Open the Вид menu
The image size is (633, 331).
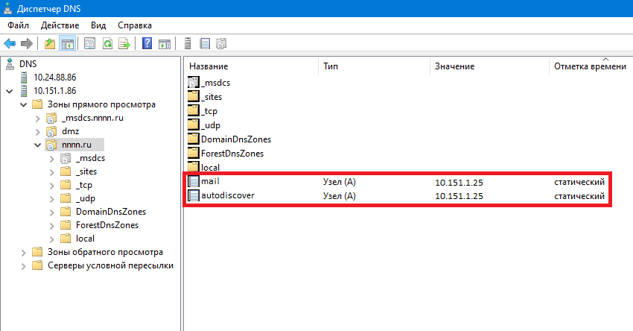[x=98, y=25]
